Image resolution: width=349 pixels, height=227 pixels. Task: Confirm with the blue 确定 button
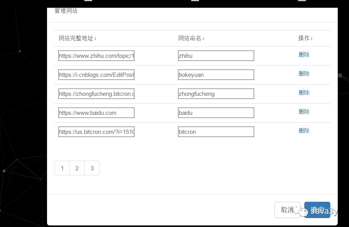coord(317,210)
